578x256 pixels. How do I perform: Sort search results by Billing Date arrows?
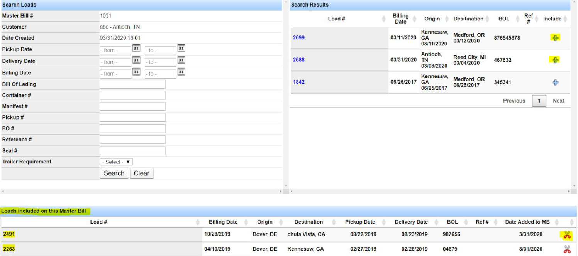tap(414, 19)
